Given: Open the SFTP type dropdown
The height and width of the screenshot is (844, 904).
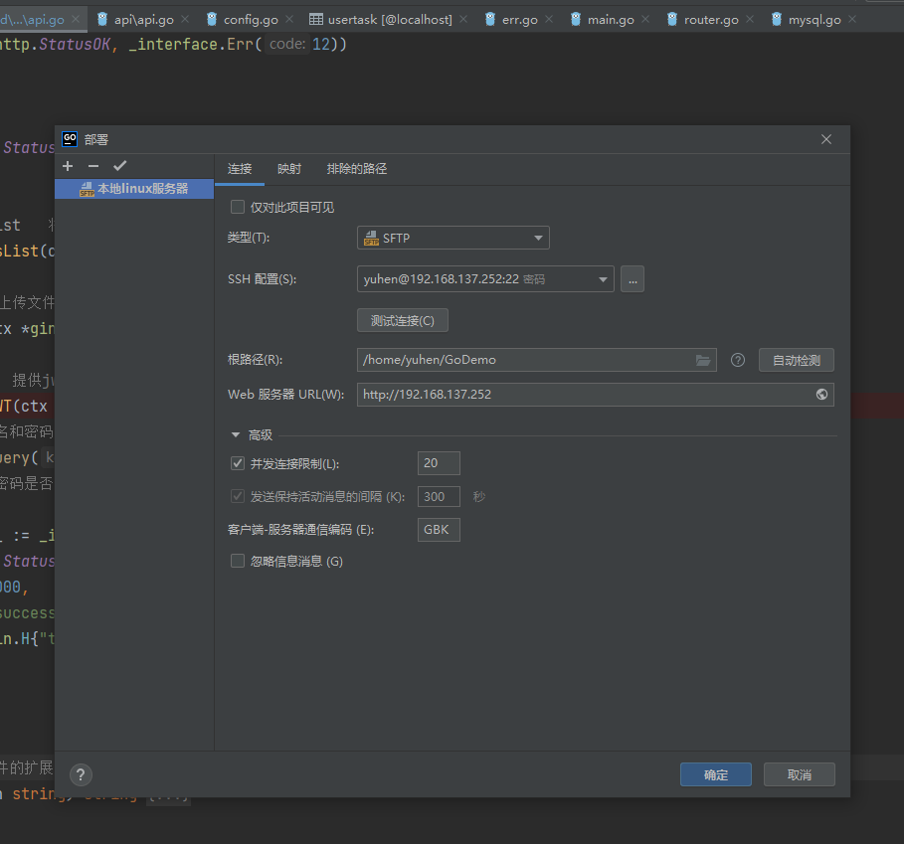Looking at the screenshot, I should coord(453,238).
